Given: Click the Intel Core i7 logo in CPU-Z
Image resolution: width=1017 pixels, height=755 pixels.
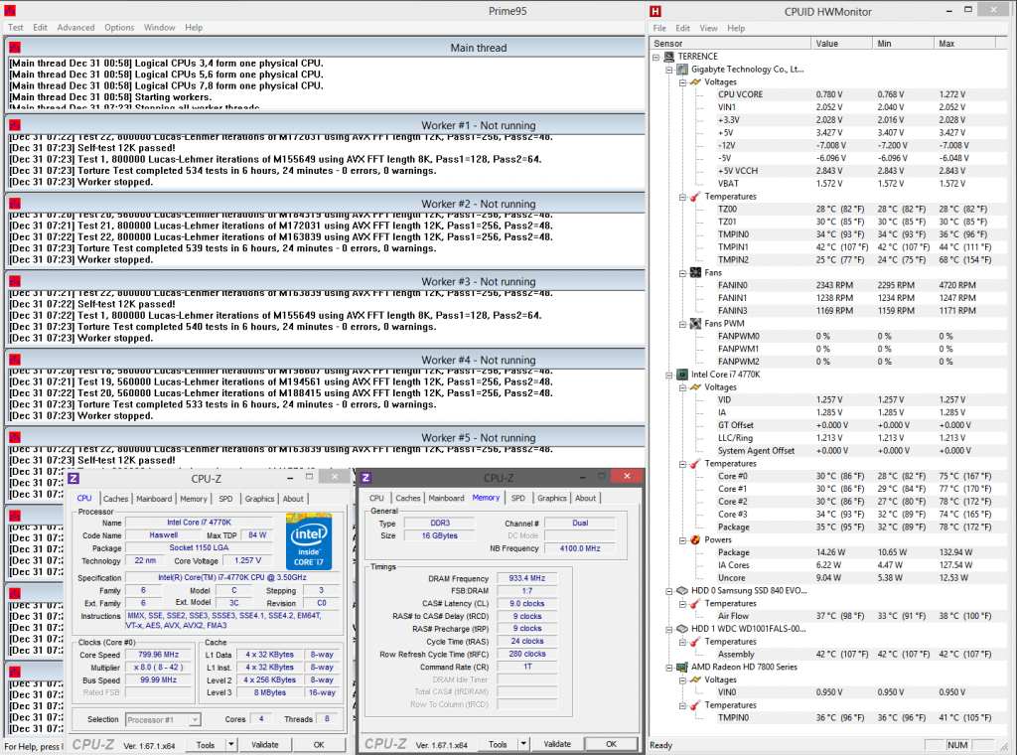Looking at the screenshot, I should pyautogui.click(x=309, y=541).
